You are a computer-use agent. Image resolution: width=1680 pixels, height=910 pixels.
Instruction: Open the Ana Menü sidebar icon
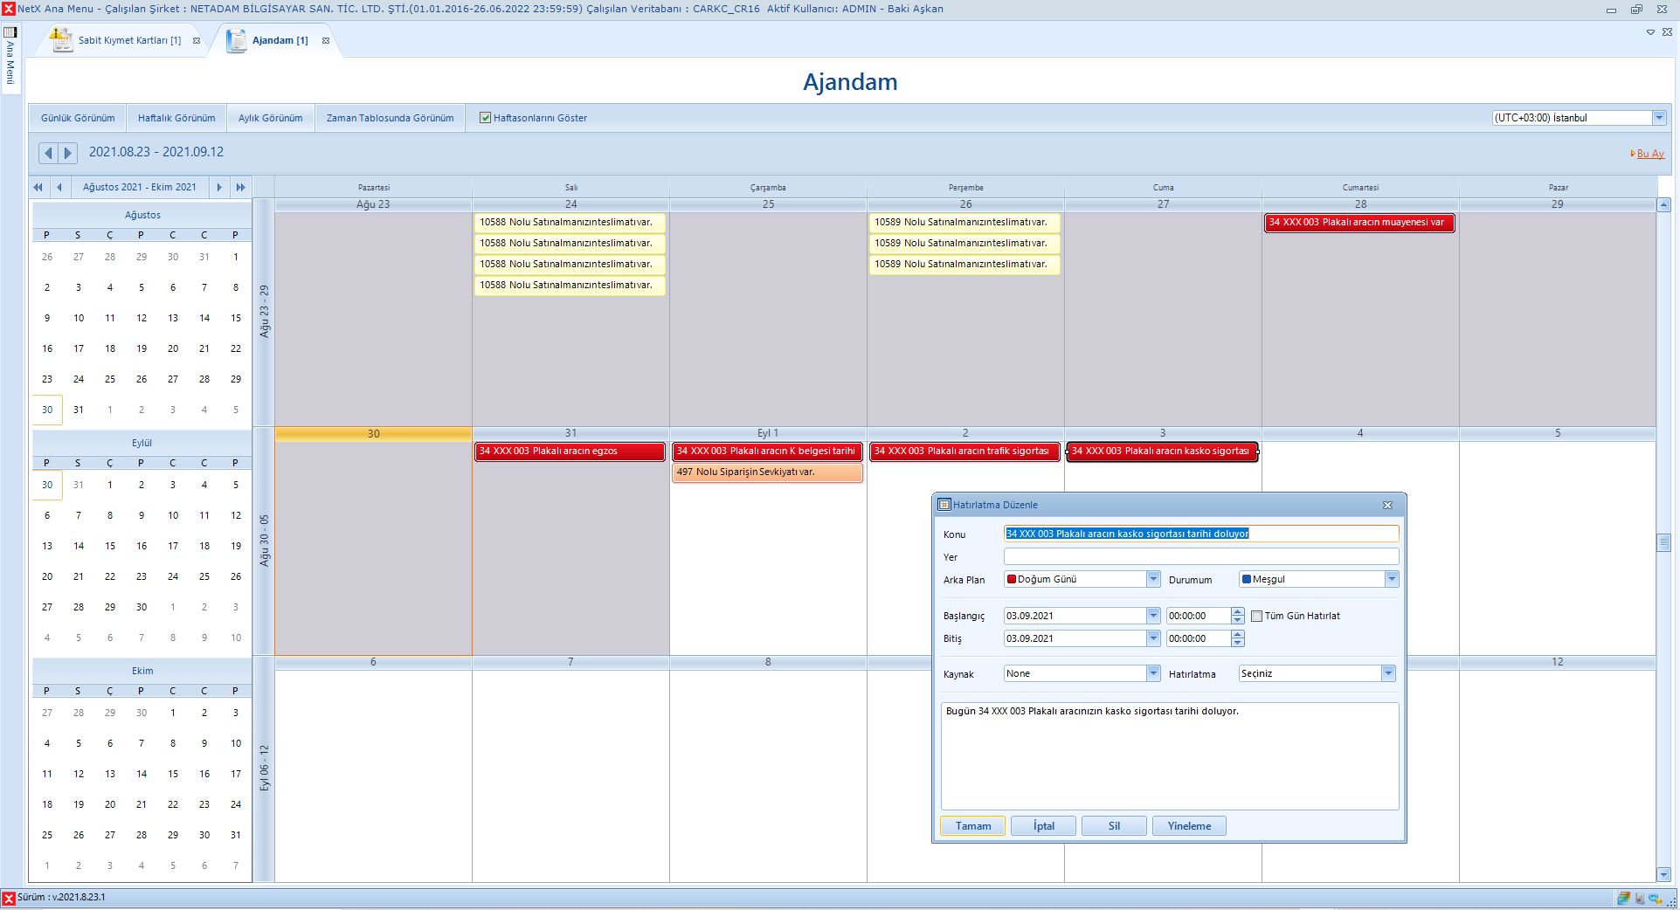[10, 32]
